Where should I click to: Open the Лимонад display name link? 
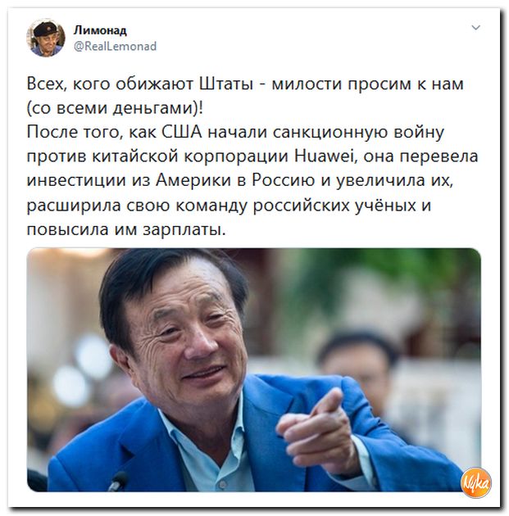[100, 30]
